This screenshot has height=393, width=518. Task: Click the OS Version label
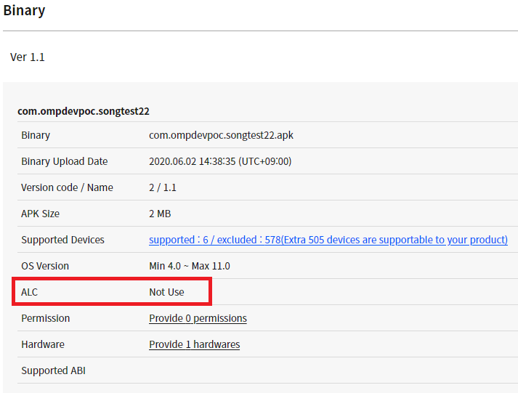(x=45, y=266)
